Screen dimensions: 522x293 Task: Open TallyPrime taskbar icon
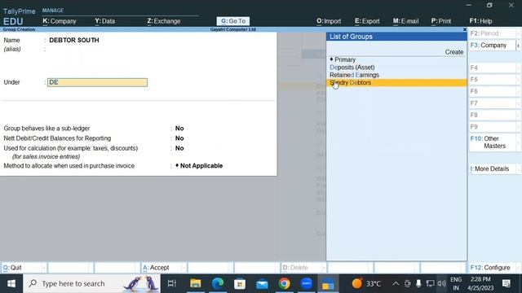point(328,283)
